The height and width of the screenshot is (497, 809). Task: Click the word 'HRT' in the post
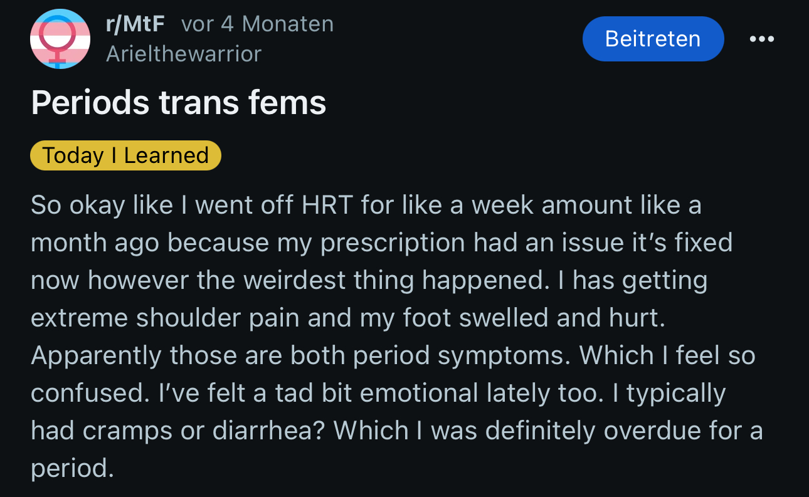[x=327, y=206]
